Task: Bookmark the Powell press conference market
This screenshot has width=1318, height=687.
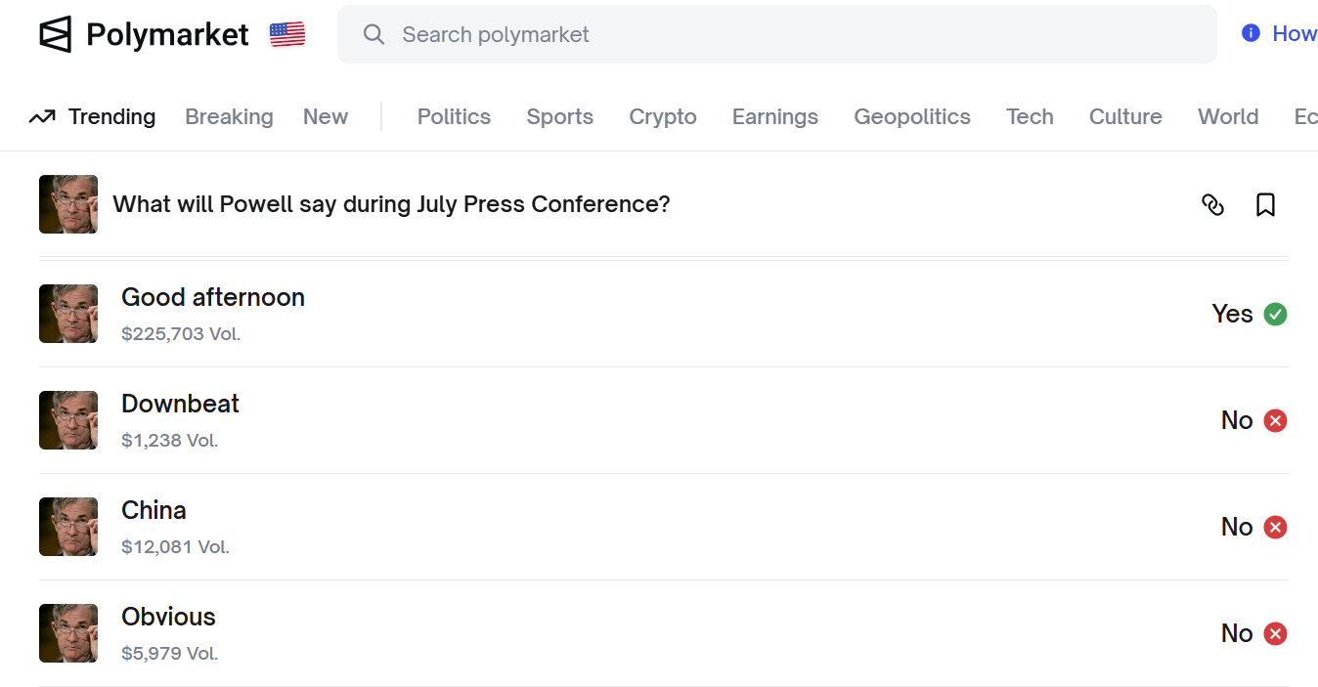Action: click(1265, 204)
